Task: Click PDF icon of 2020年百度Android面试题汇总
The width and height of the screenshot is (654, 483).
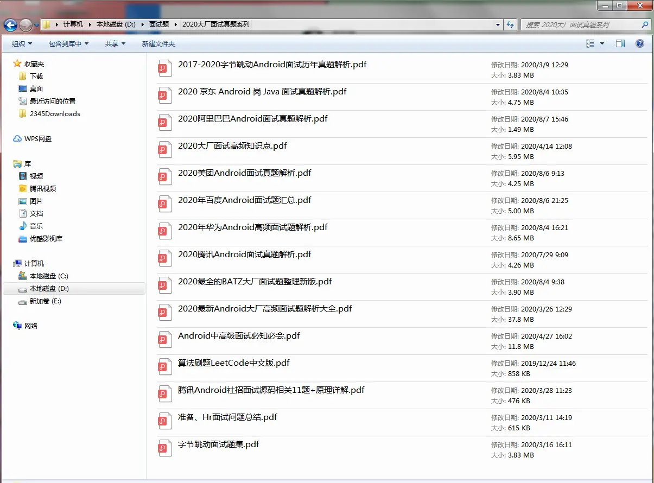Action: 164,204
